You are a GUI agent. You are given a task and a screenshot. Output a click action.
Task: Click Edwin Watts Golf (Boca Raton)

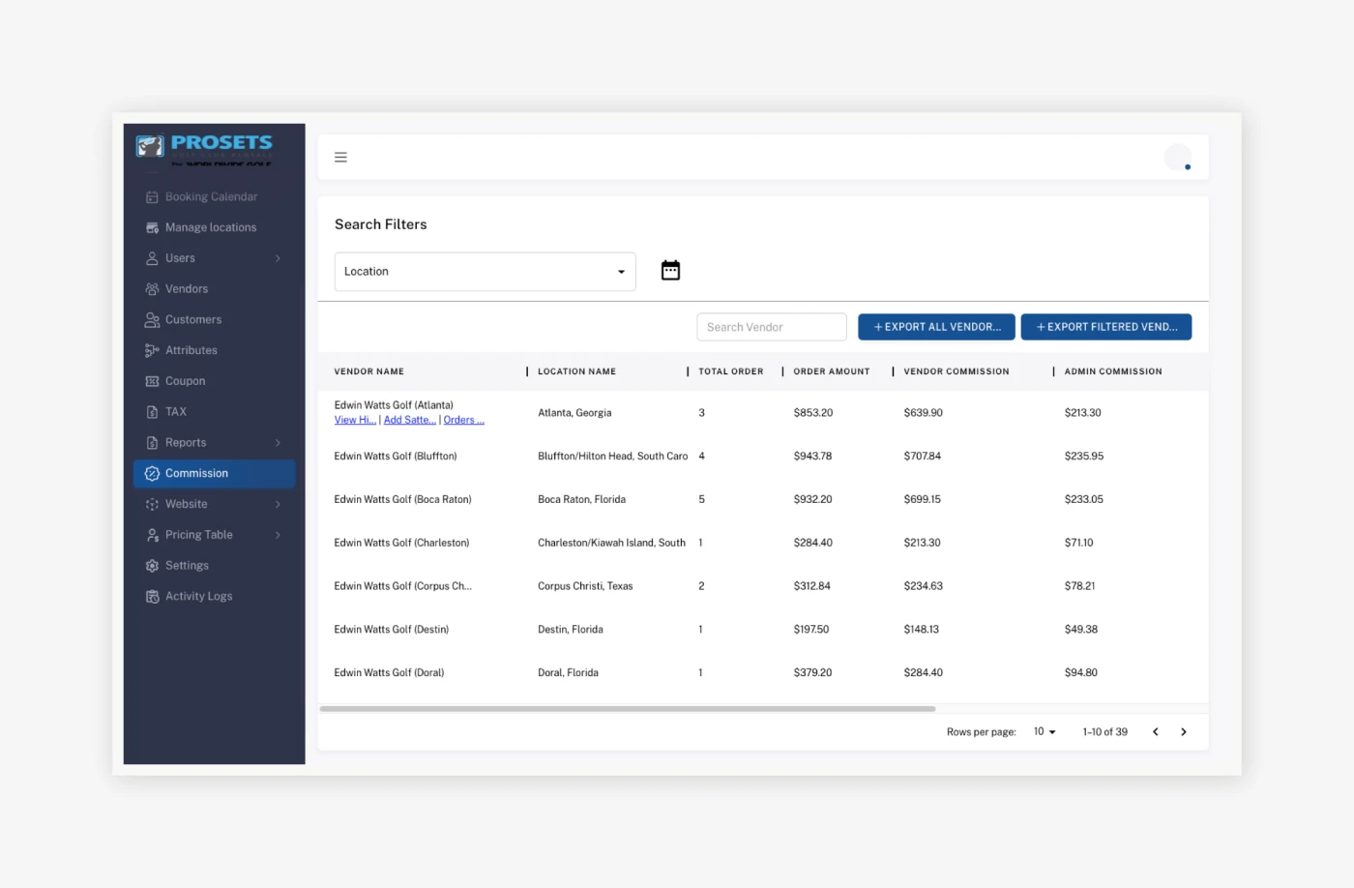pos(403,500)
